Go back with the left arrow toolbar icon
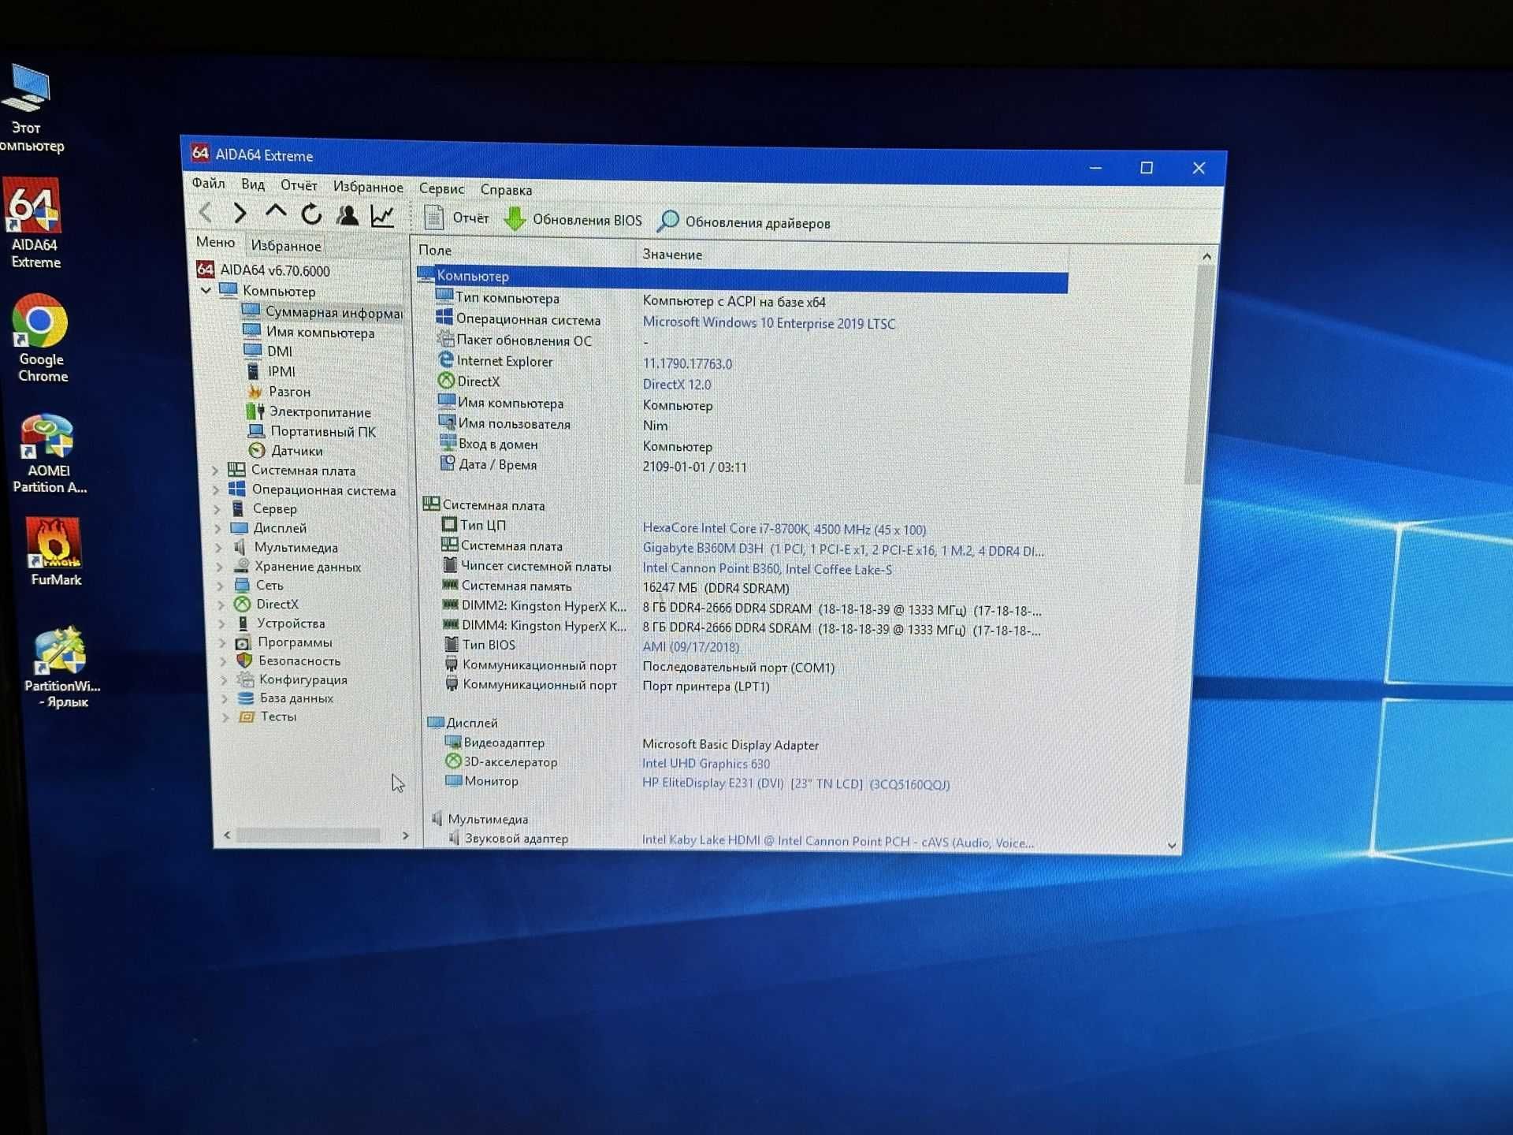The image size is (1513, 1135). pyautogui.click(x=206, y=212)
